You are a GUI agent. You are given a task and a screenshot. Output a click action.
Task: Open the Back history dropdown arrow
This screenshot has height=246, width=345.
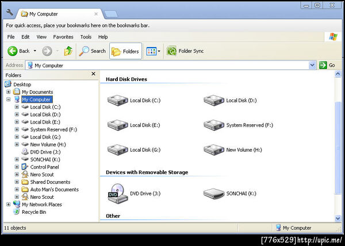34,51
